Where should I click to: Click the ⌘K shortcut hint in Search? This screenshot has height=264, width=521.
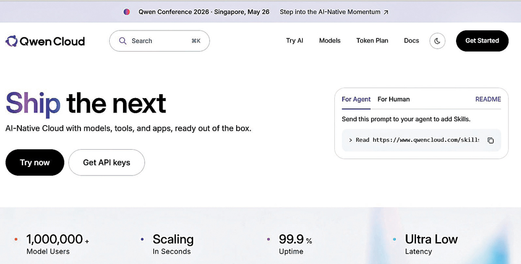[x=196, y=41]
